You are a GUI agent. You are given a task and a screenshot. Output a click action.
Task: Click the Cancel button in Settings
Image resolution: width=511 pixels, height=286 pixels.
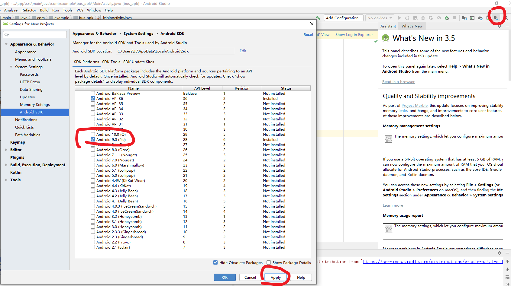coord(250,277)
